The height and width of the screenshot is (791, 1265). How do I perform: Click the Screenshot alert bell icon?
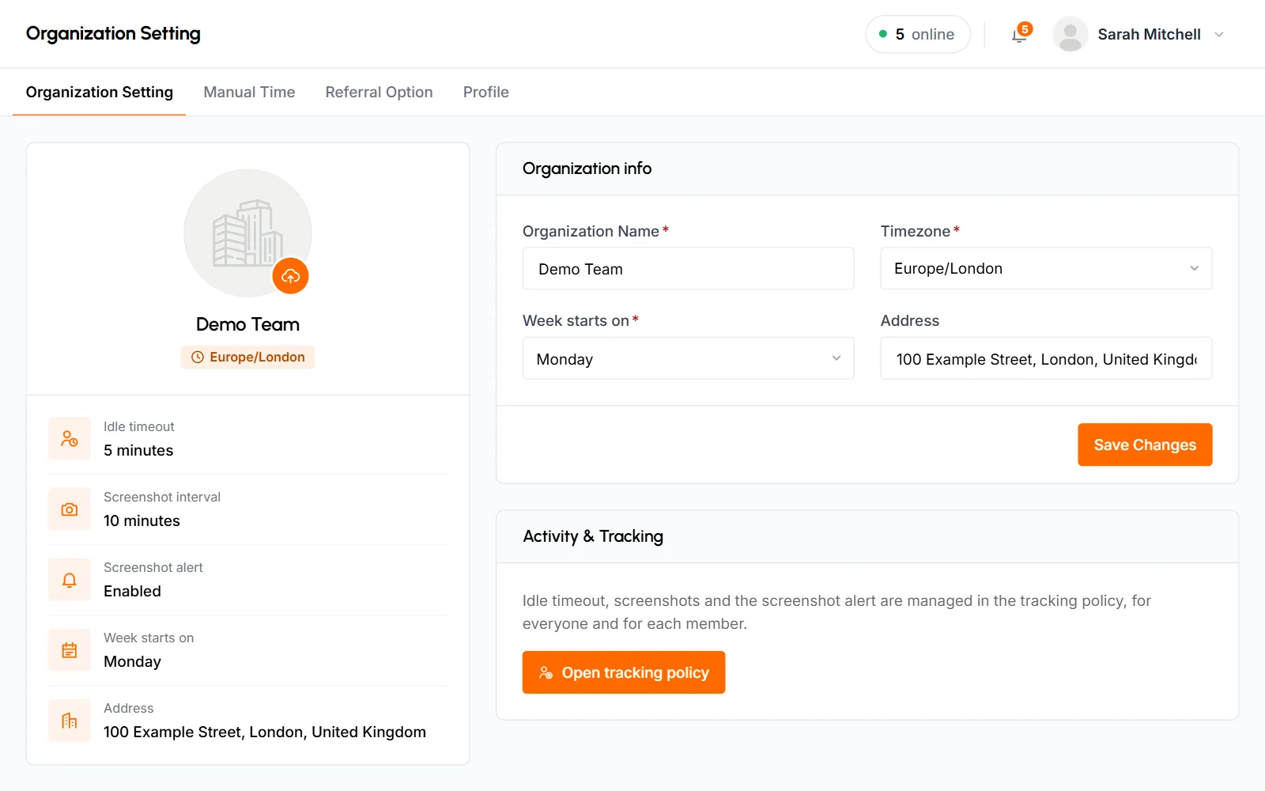click(70, 579)
